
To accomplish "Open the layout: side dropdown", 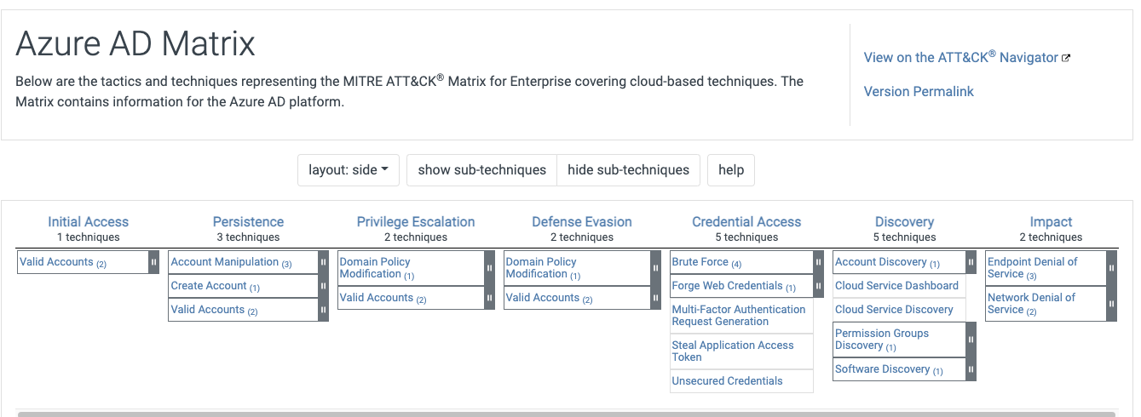I will point(348,170).
